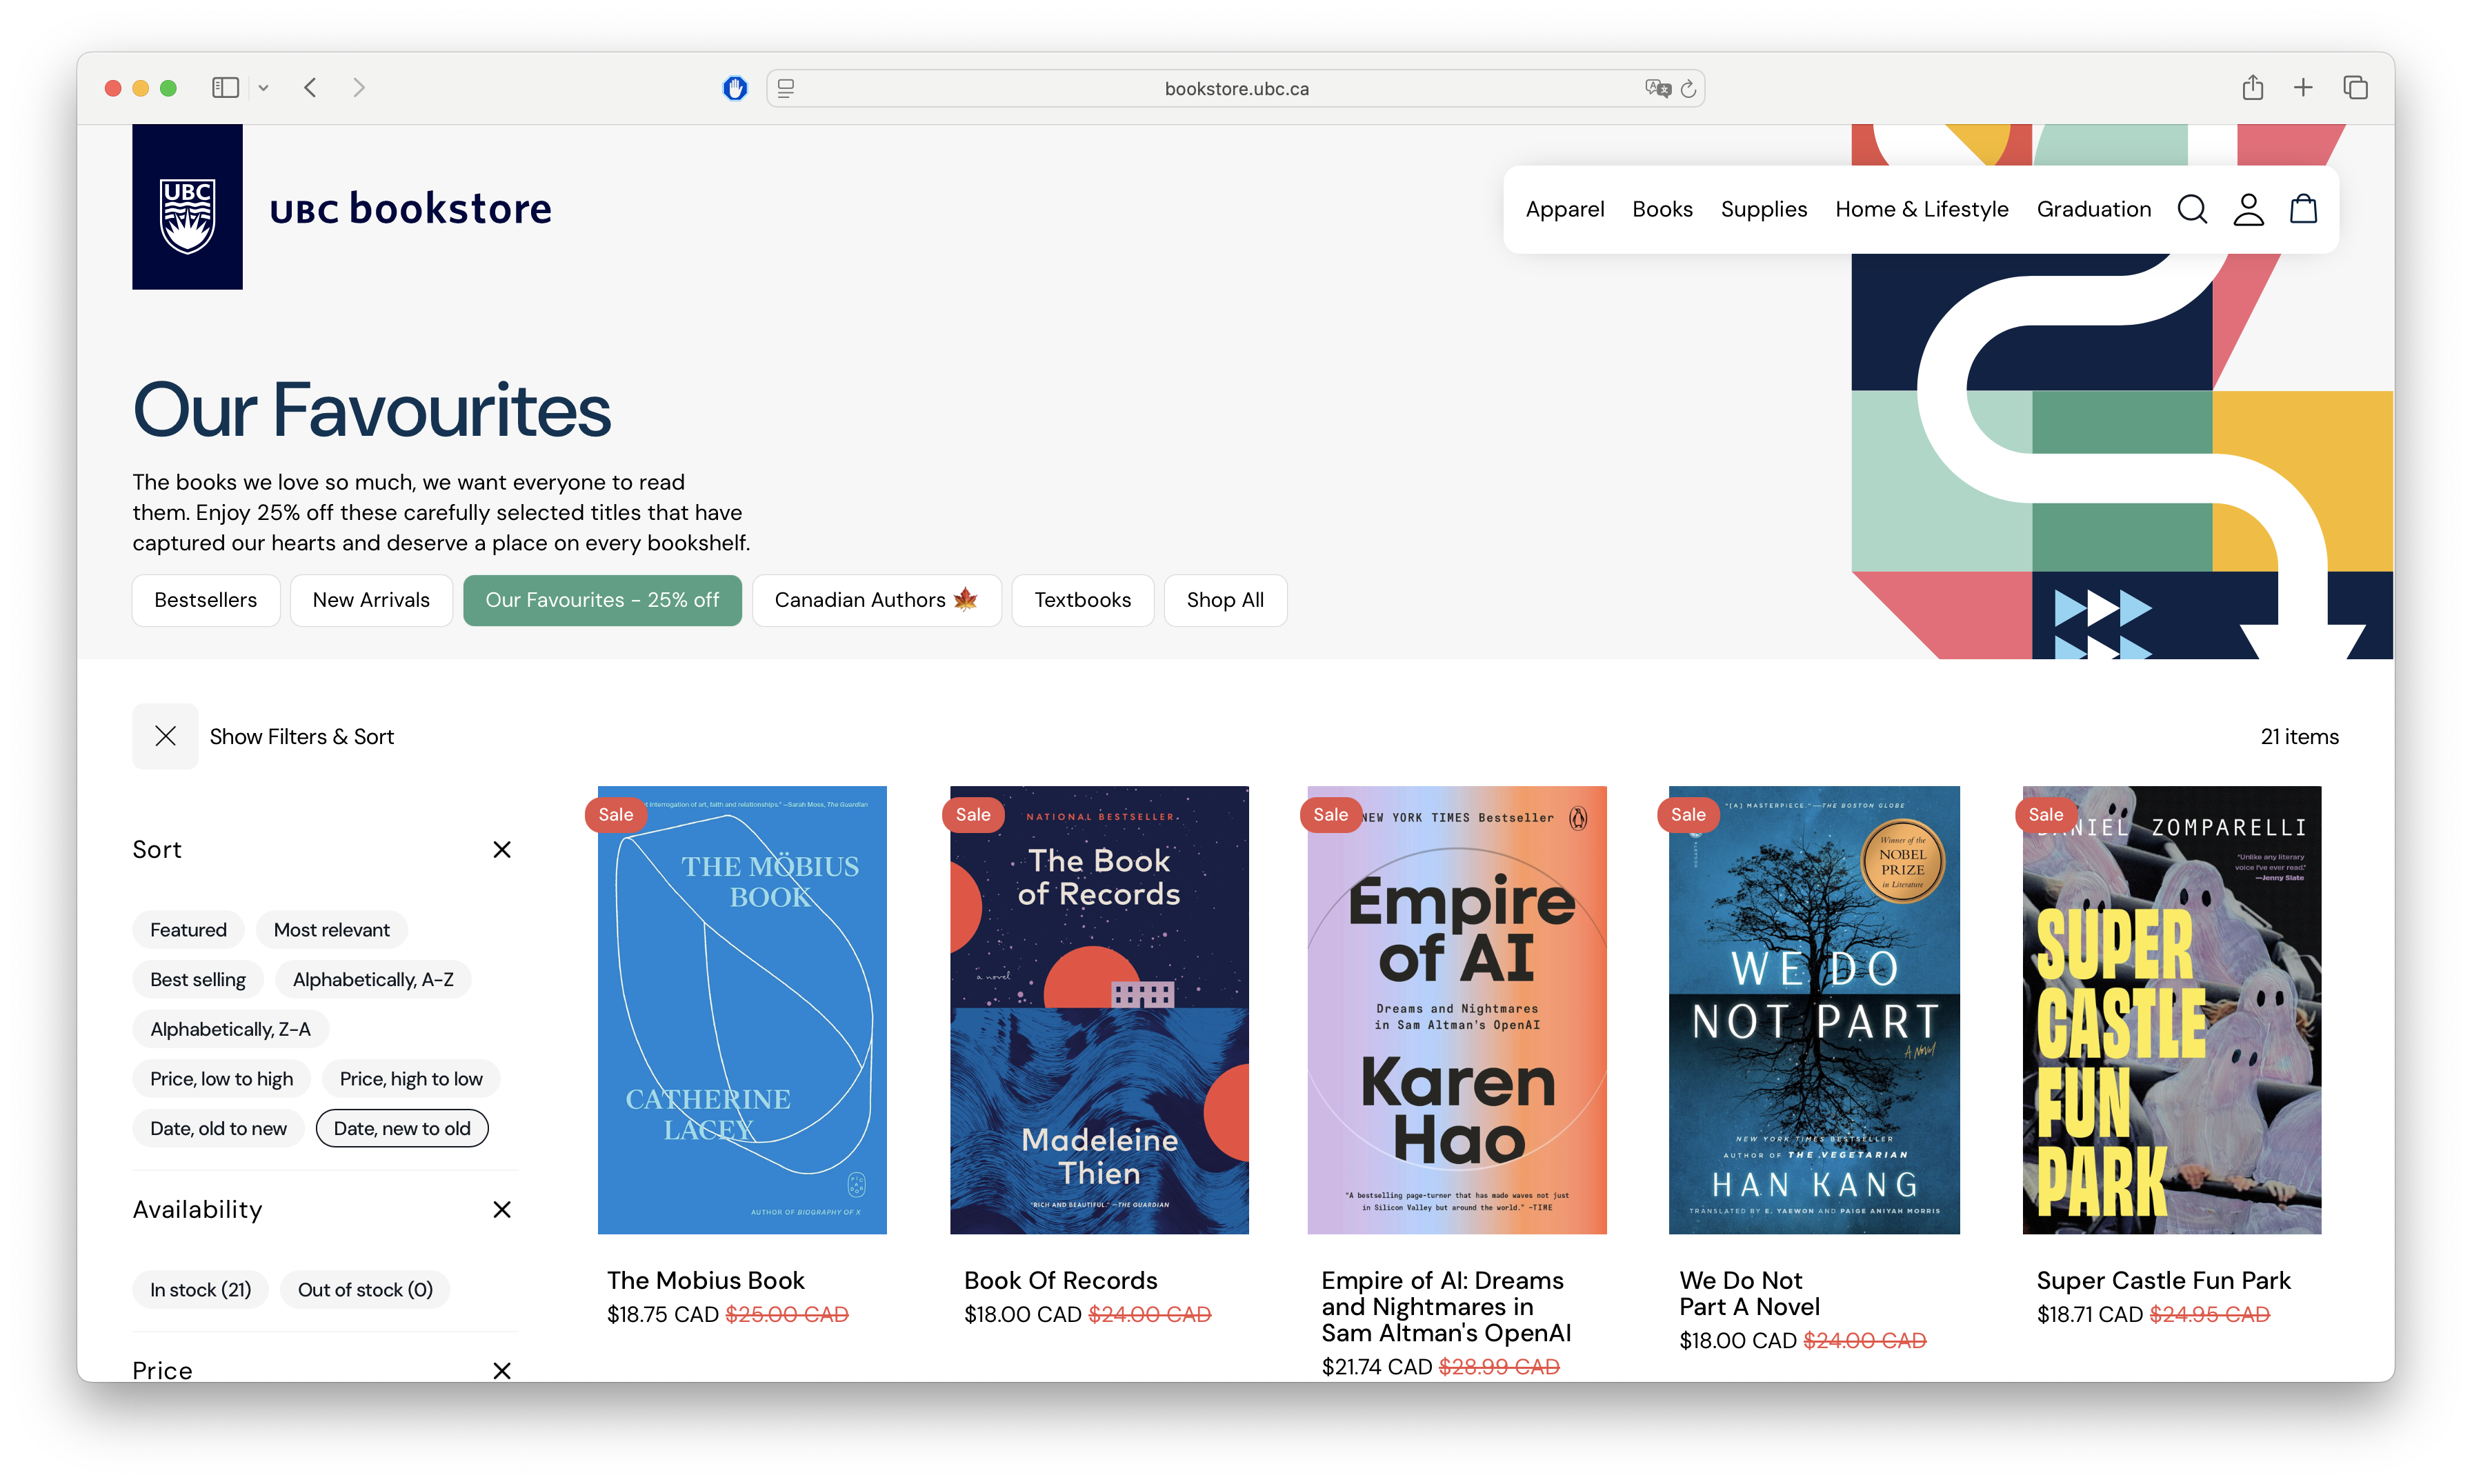Sort Alphabetically, A-Z
Image resolution: width=2472 pixels, height=1484 pixels.
coord(373,979)
